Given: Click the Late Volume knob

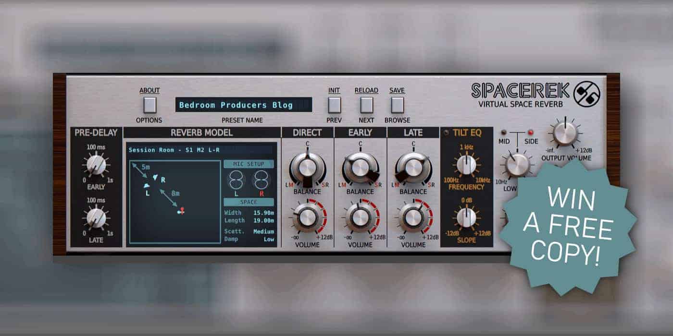Looking at the screenshot, I should [x=413, y=217].
